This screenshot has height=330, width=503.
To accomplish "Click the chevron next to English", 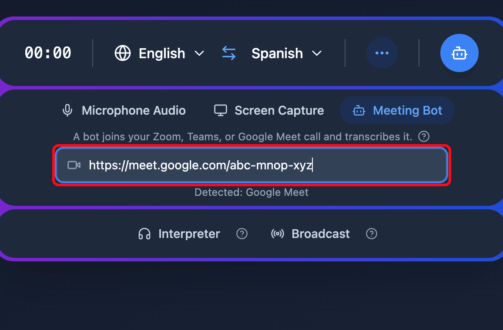I will pyautogui.click(x=199, y=53).
